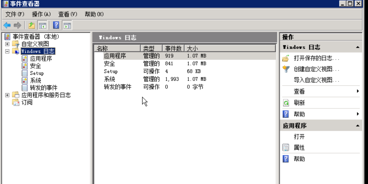This screenshot has width=368, height=184.
Task: Sort by the 类型 column header
Action: [x=152, y=48]
